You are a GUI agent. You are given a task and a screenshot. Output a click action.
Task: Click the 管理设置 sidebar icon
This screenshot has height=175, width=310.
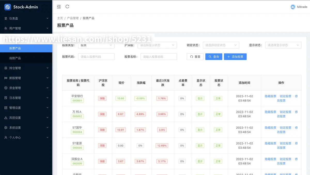tap(6, 108)
